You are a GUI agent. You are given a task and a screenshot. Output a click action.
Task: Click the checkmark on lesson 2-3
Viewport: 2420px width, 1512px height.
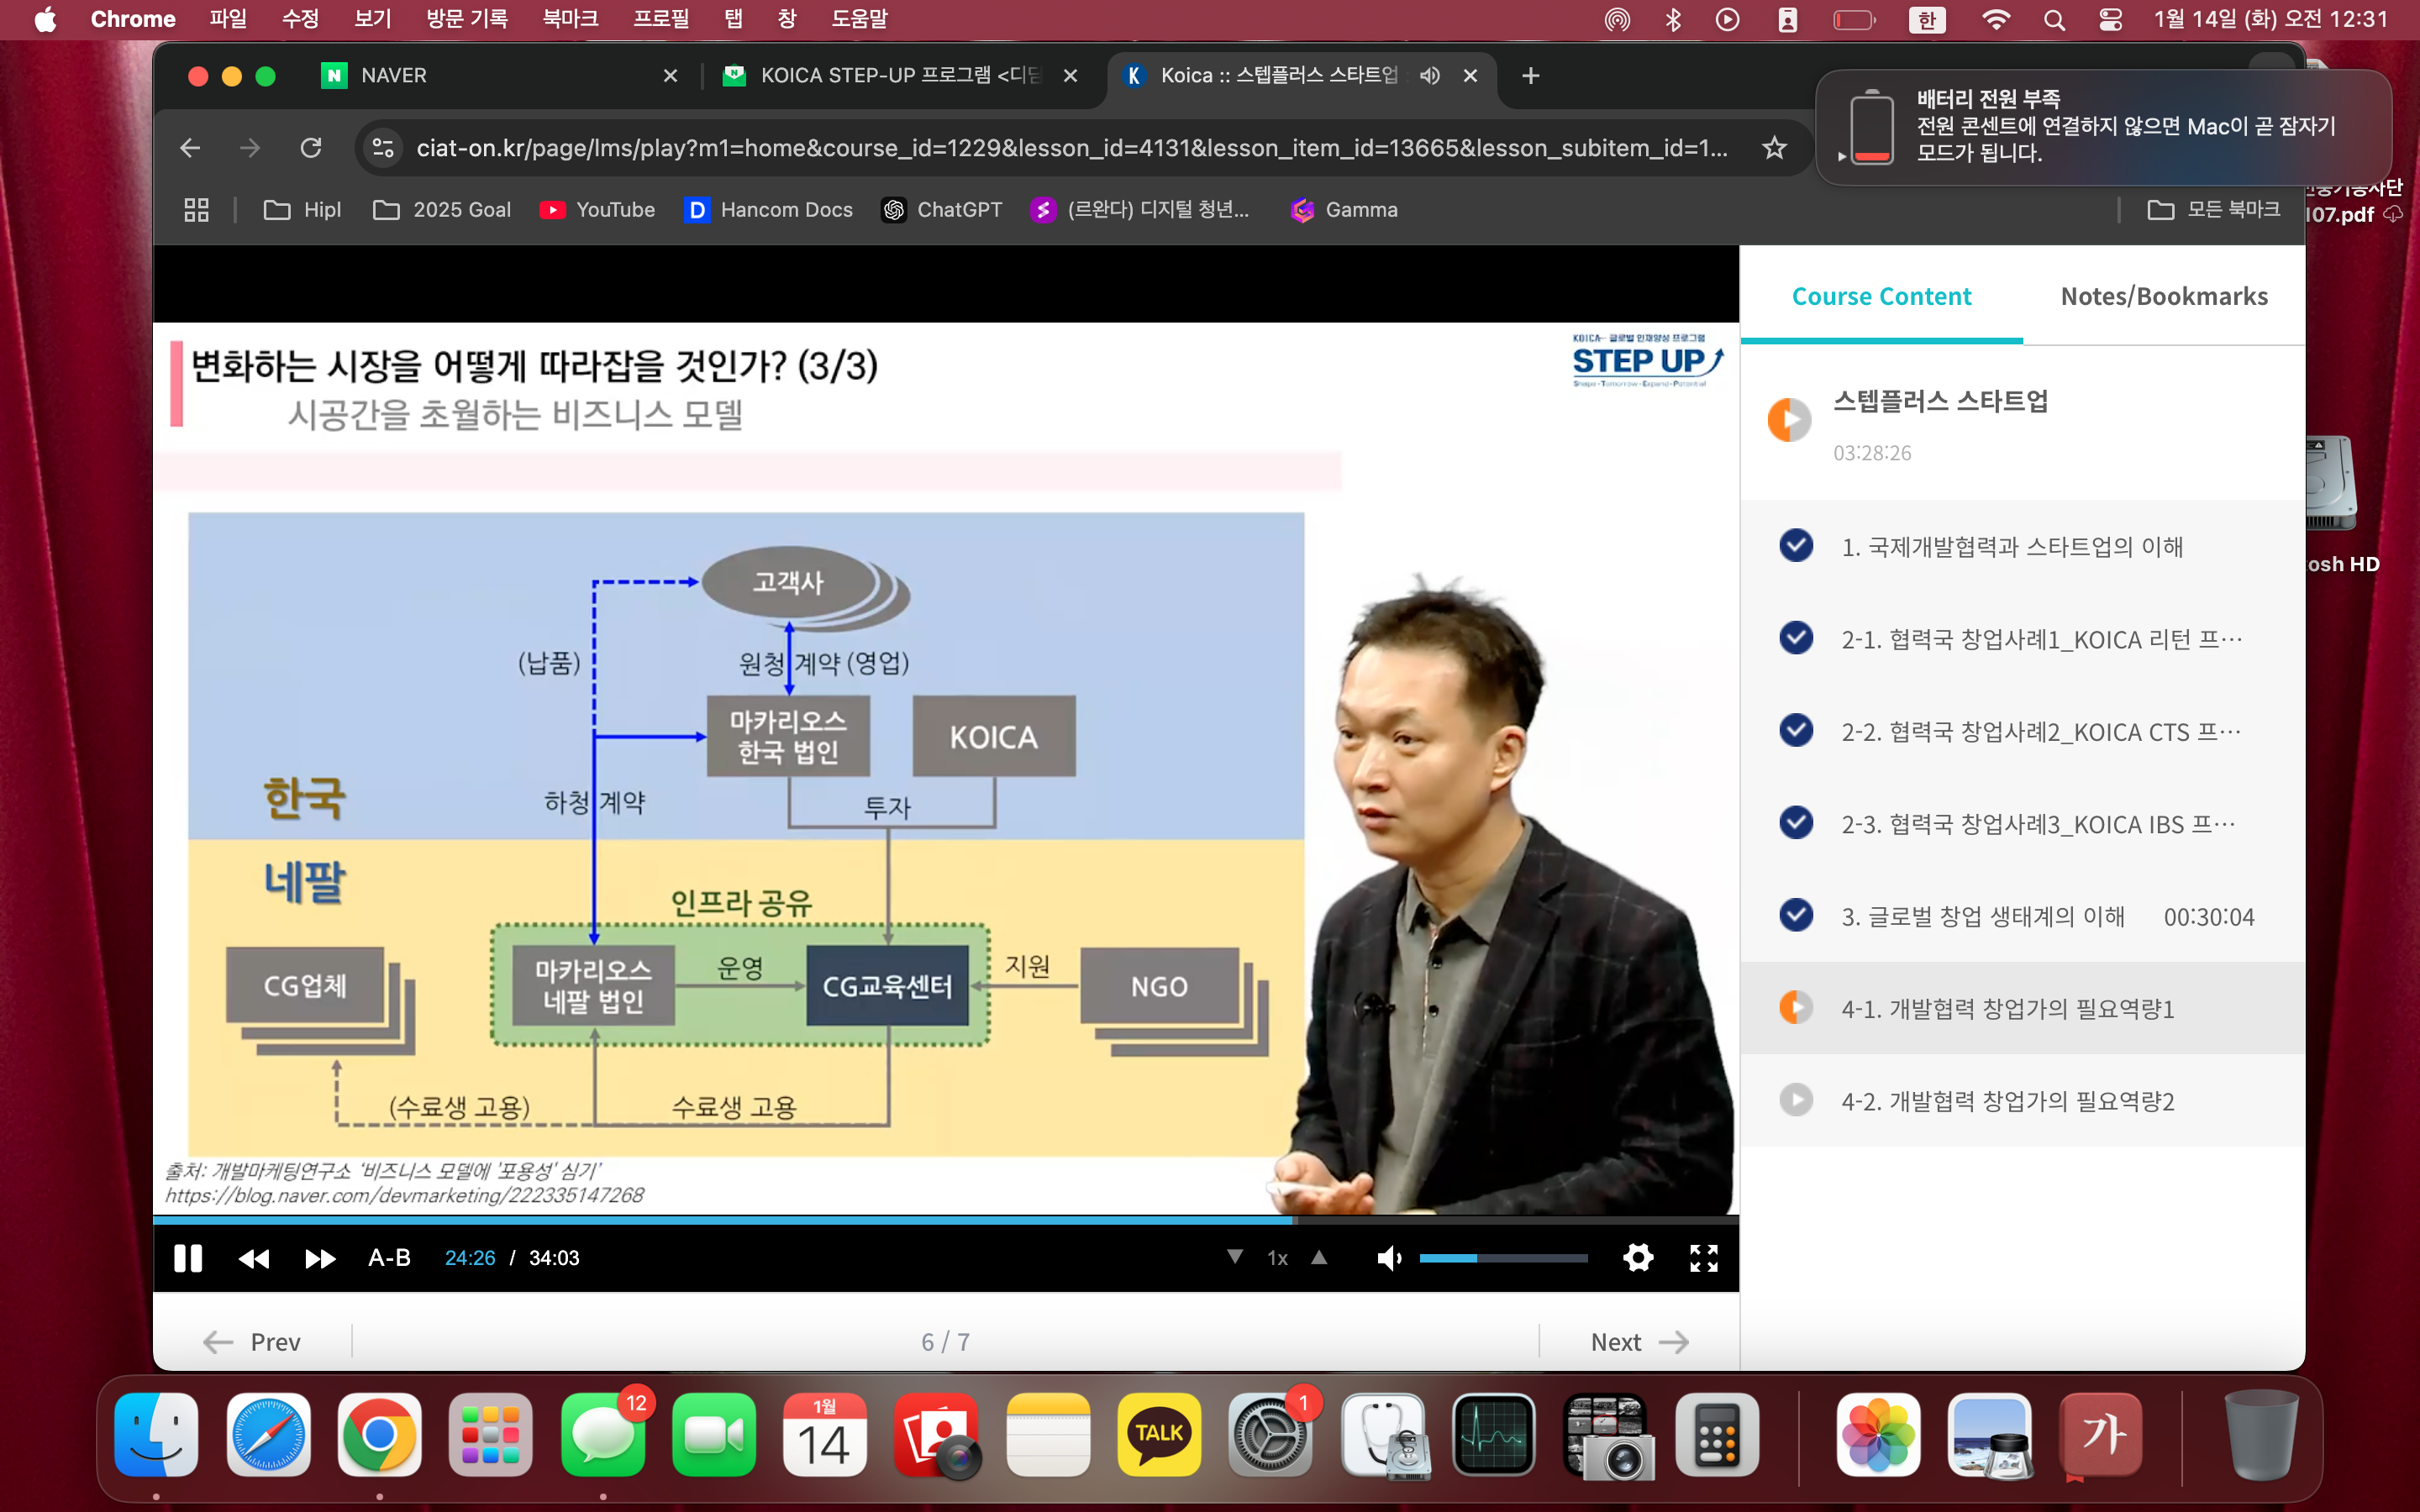(1796, 823)
